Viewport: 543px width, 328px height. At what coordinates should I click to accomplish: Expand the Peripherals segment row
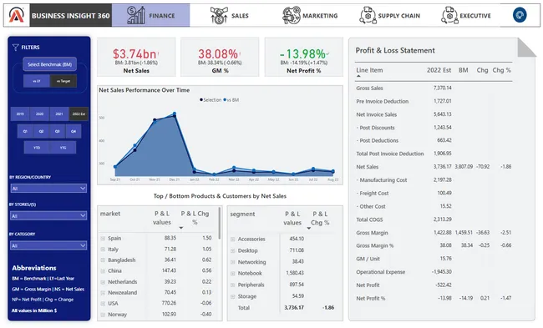(x=233, y=285)
